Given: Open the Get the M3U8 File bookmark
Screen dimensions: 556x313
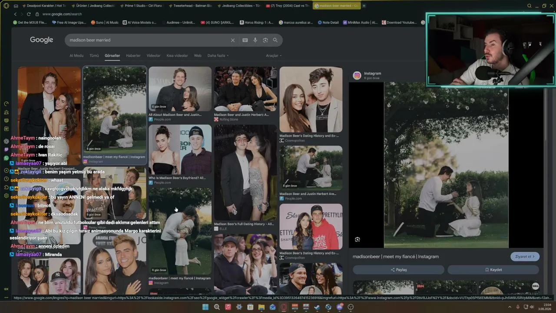Looking at the screenshot, I should tap(30, 23).
